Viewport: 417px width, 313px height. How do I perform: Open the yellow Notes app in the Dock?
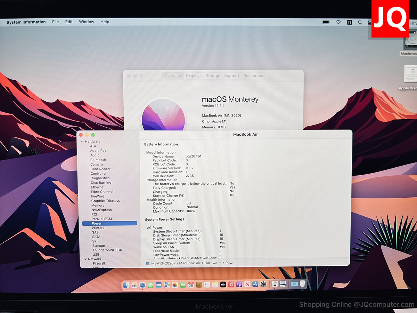[215, 285]
